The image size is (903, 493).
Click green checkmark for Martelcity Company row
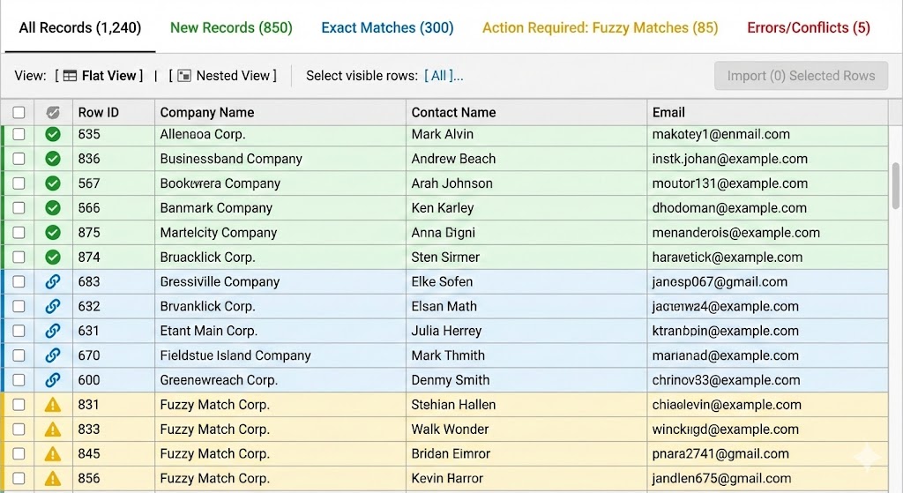[x=53, y=233]
